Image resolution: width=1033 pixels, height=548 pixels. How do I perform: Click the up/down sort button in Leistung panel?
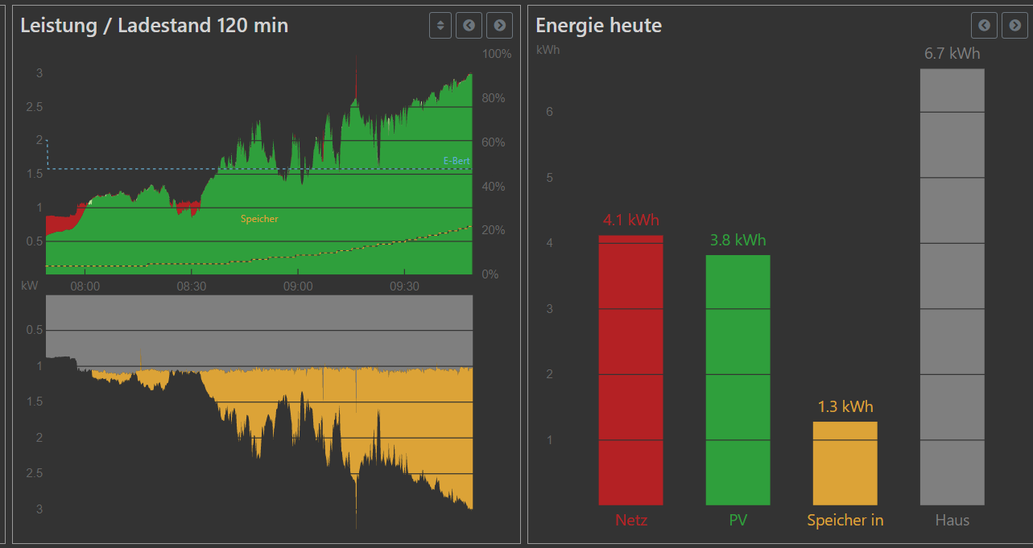[440, 26]
